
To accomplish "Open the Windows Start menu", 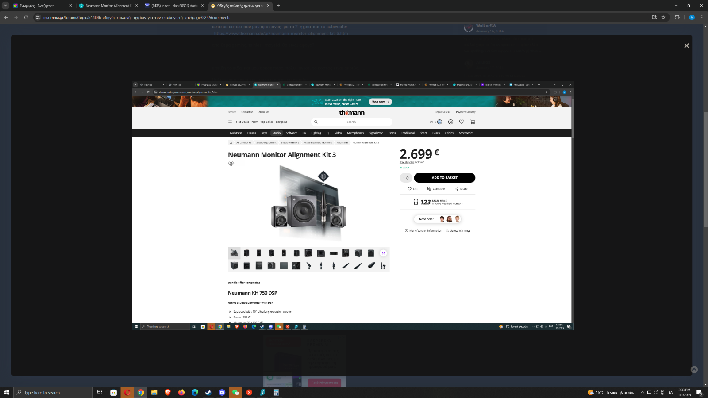I will click(7, 392).
